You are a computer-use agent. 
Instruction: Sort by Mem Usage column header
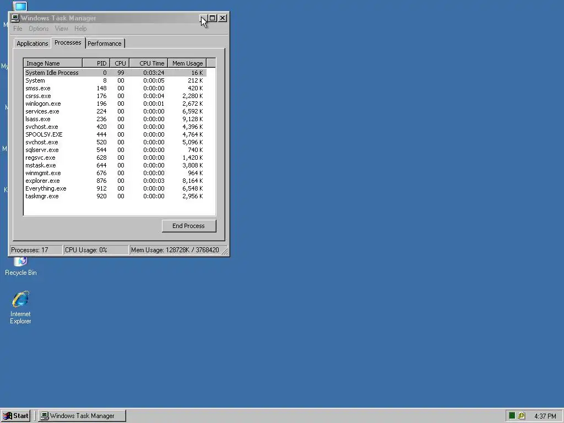click(187, 63)
